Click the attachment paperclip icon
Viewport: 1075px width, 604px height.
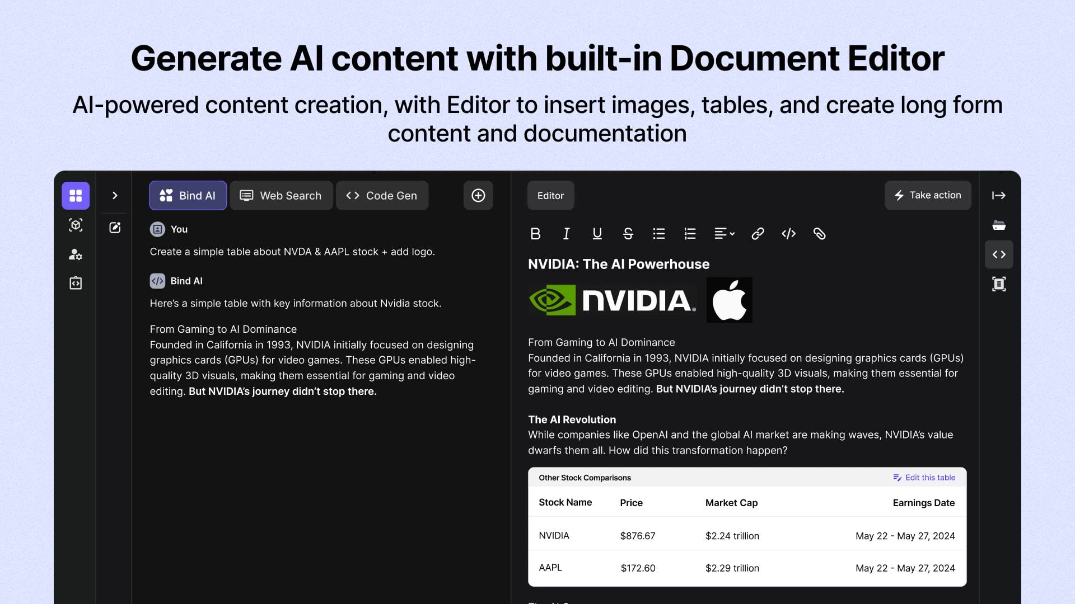[x=819, y=234]
